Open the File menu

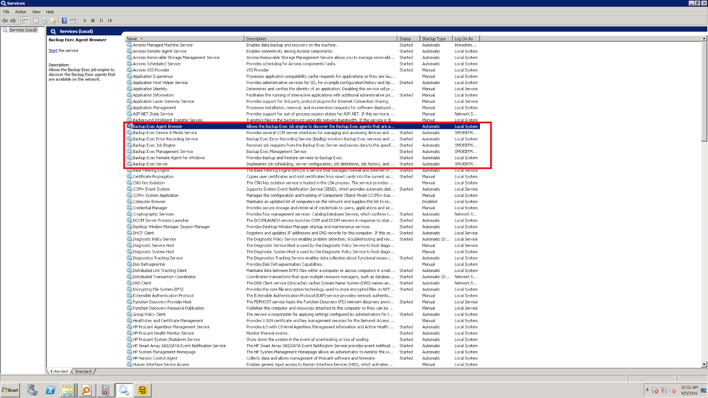click(x=6, y=12)
